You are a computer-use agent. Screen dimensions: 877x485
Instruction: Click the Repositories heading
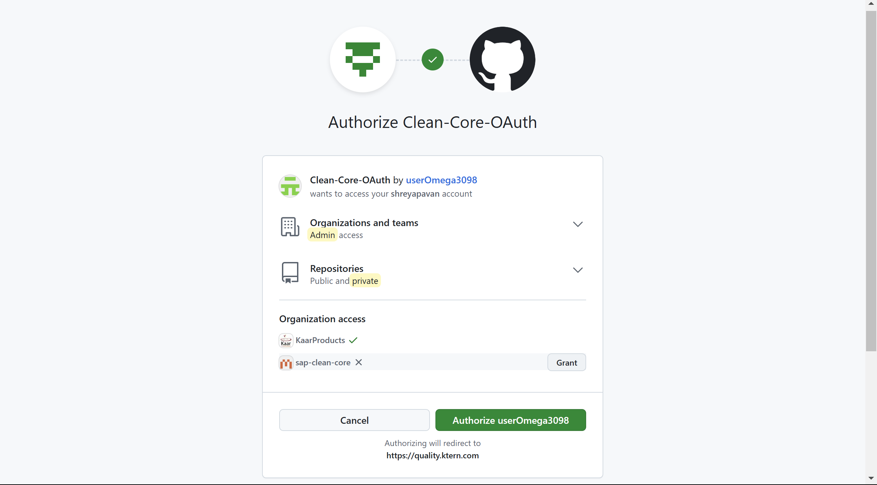(336, 268)
